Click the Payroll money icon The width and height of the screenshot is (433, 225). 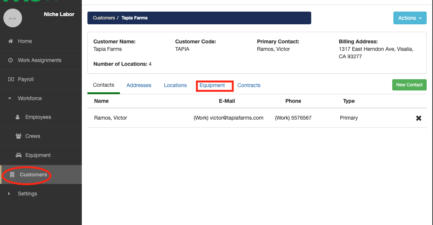coord(10,79)
